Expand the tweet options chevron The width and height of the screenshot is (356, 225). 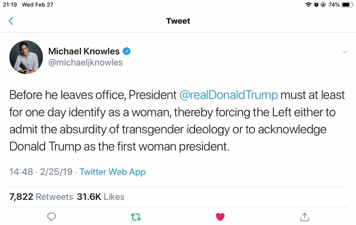345,52
